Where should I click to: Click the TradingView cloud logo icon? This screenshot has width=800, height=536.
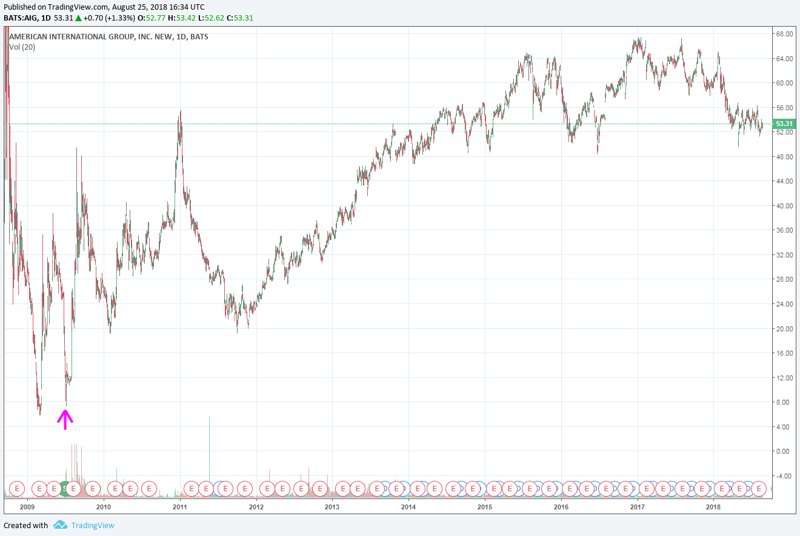(59, 524)
